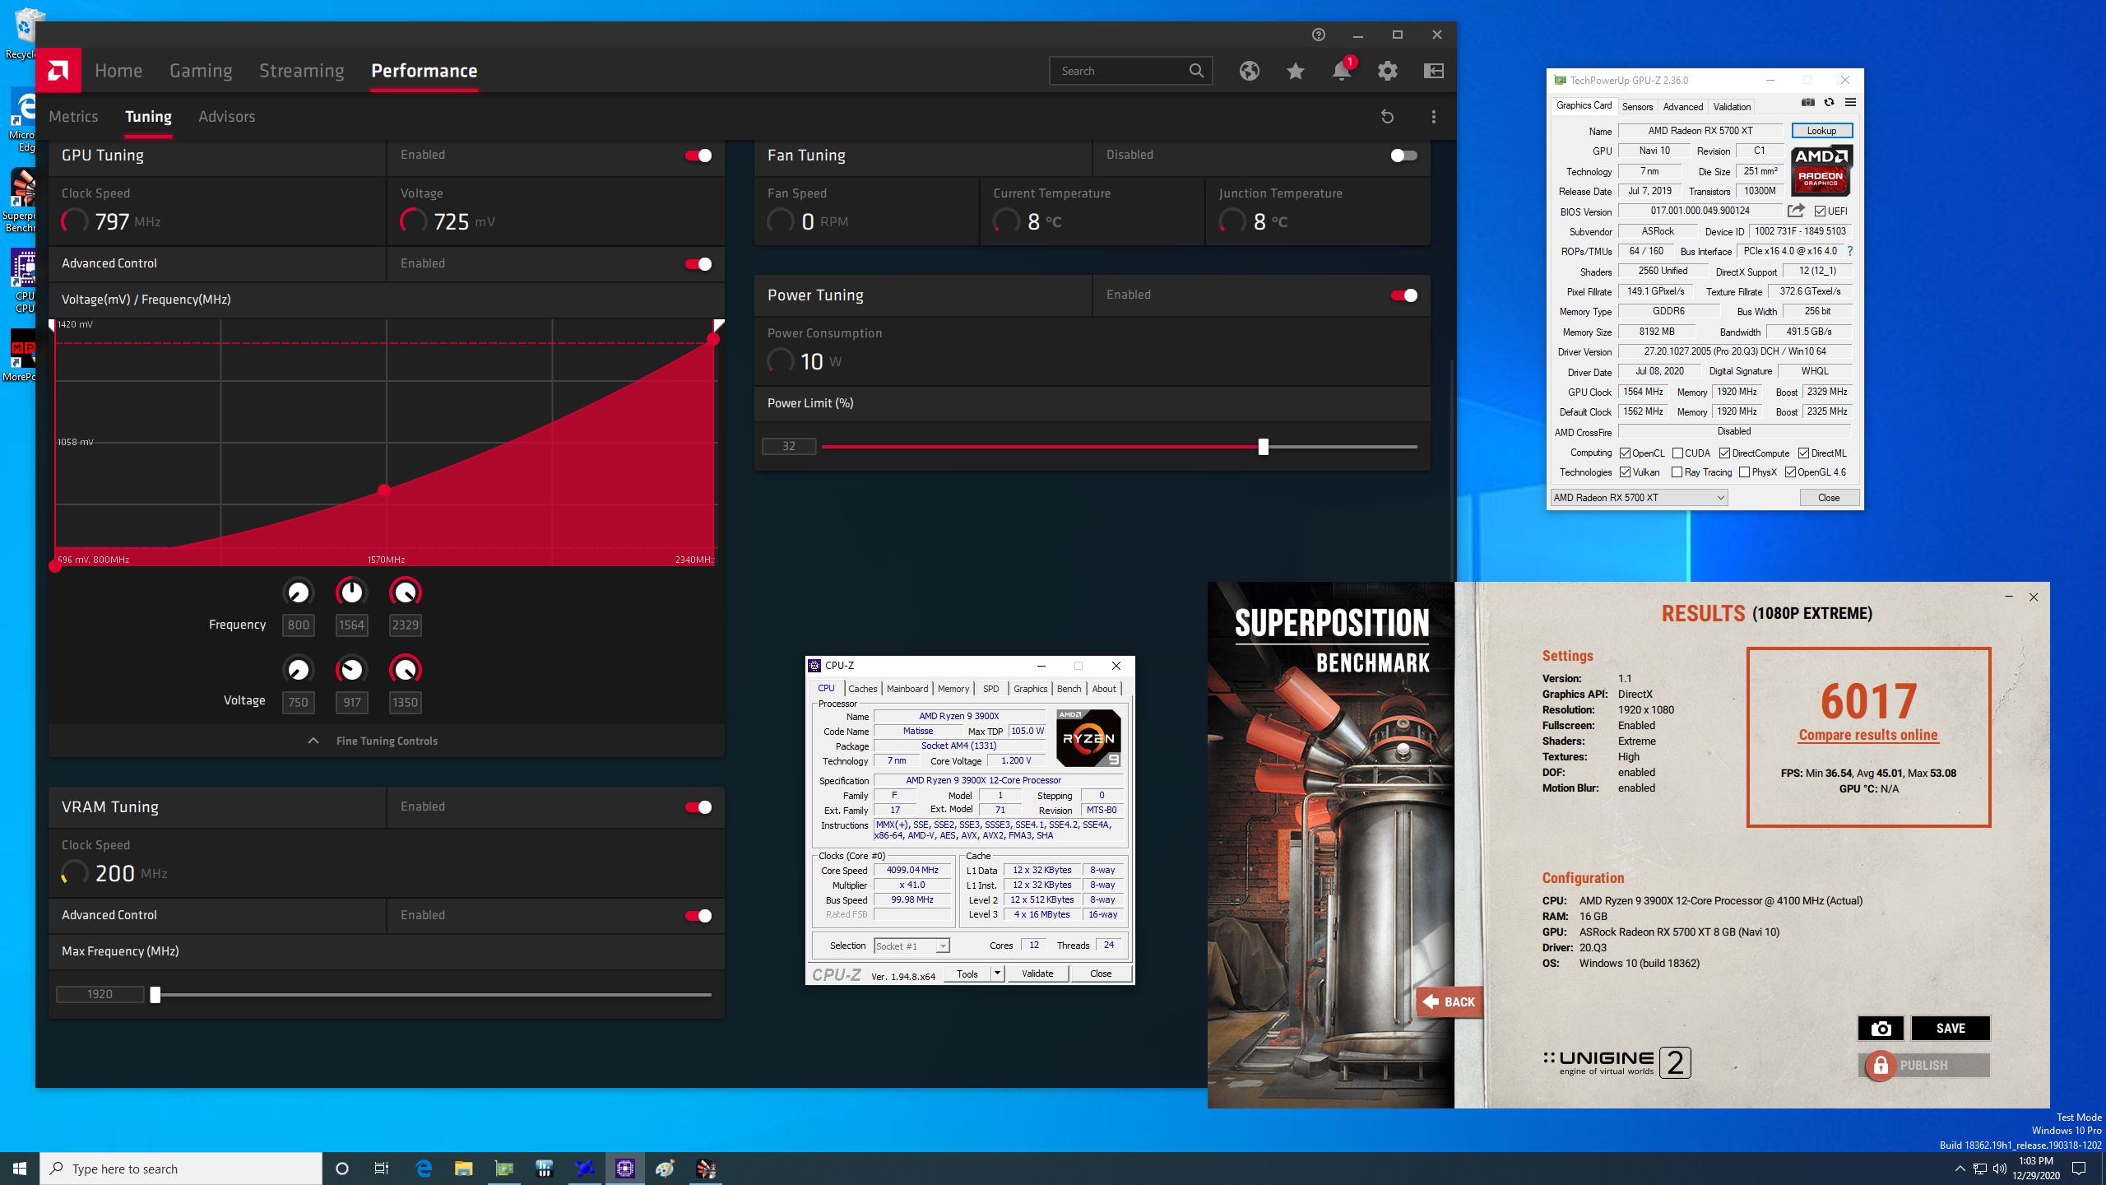Screen dimensions: 2106x1185
Task: Take GPU-Z screenshot with camera icon
Action: (1807, 103)
